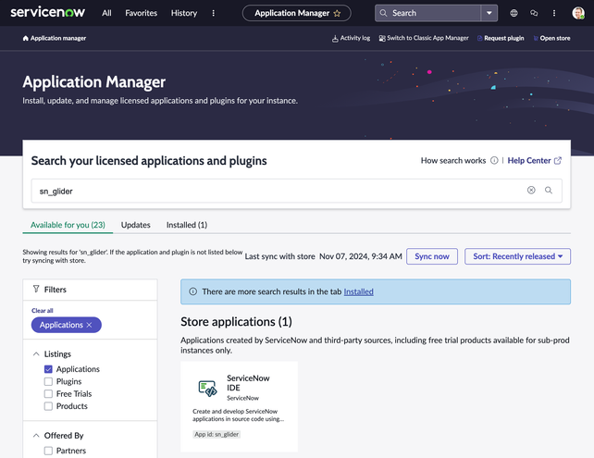The width and height of the screenshot is (594, 458).
Task: Click the global search magnifier icon
Action: click(x=383, y=13)
